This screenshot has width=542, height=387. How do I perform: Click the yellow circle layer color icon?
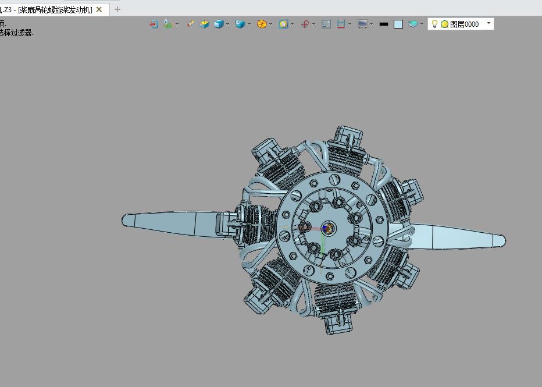point(444,24)
